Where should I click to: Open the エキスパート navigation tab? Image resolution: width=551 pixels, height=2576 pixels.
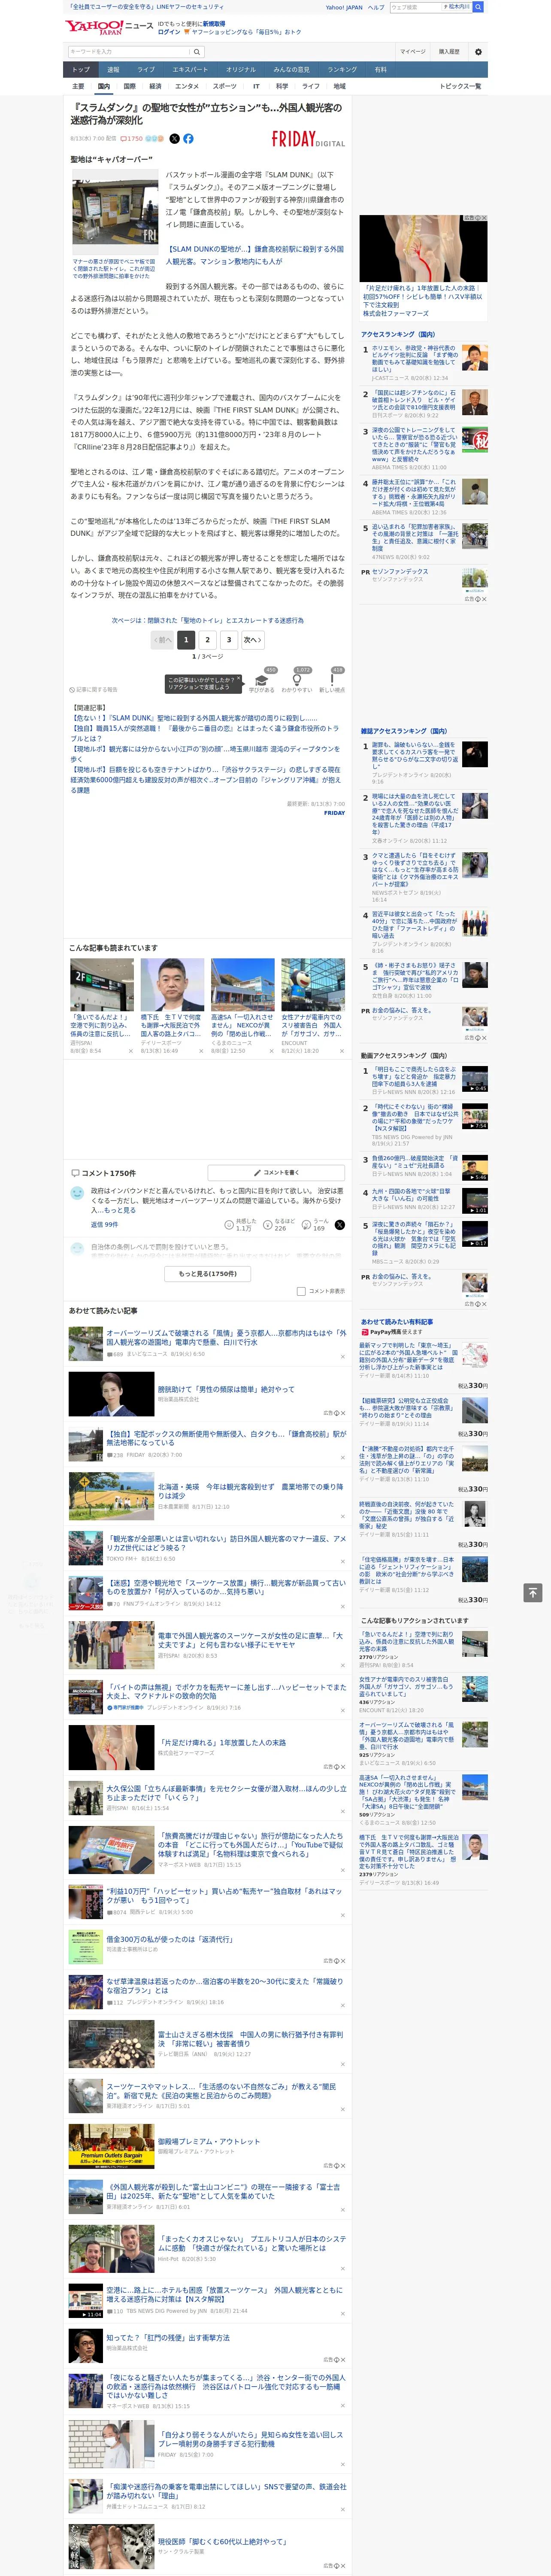pos(190,70)
